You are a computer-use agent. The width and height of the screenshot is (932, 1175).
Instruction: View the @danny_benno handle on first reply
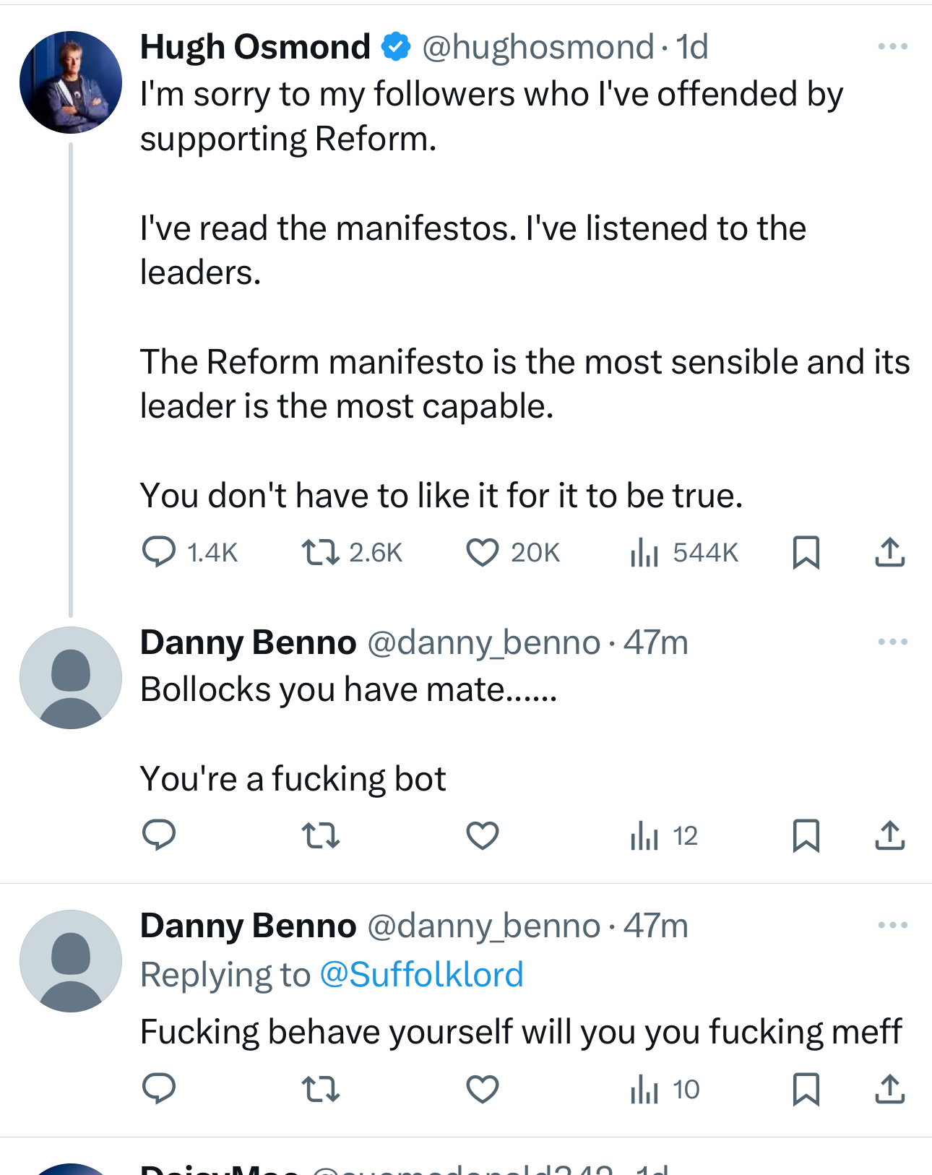[x=483, y=642]
